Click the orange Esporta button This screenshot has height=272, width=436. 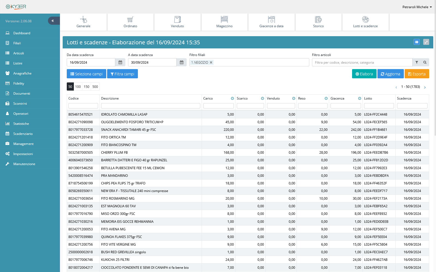[417, 74]
